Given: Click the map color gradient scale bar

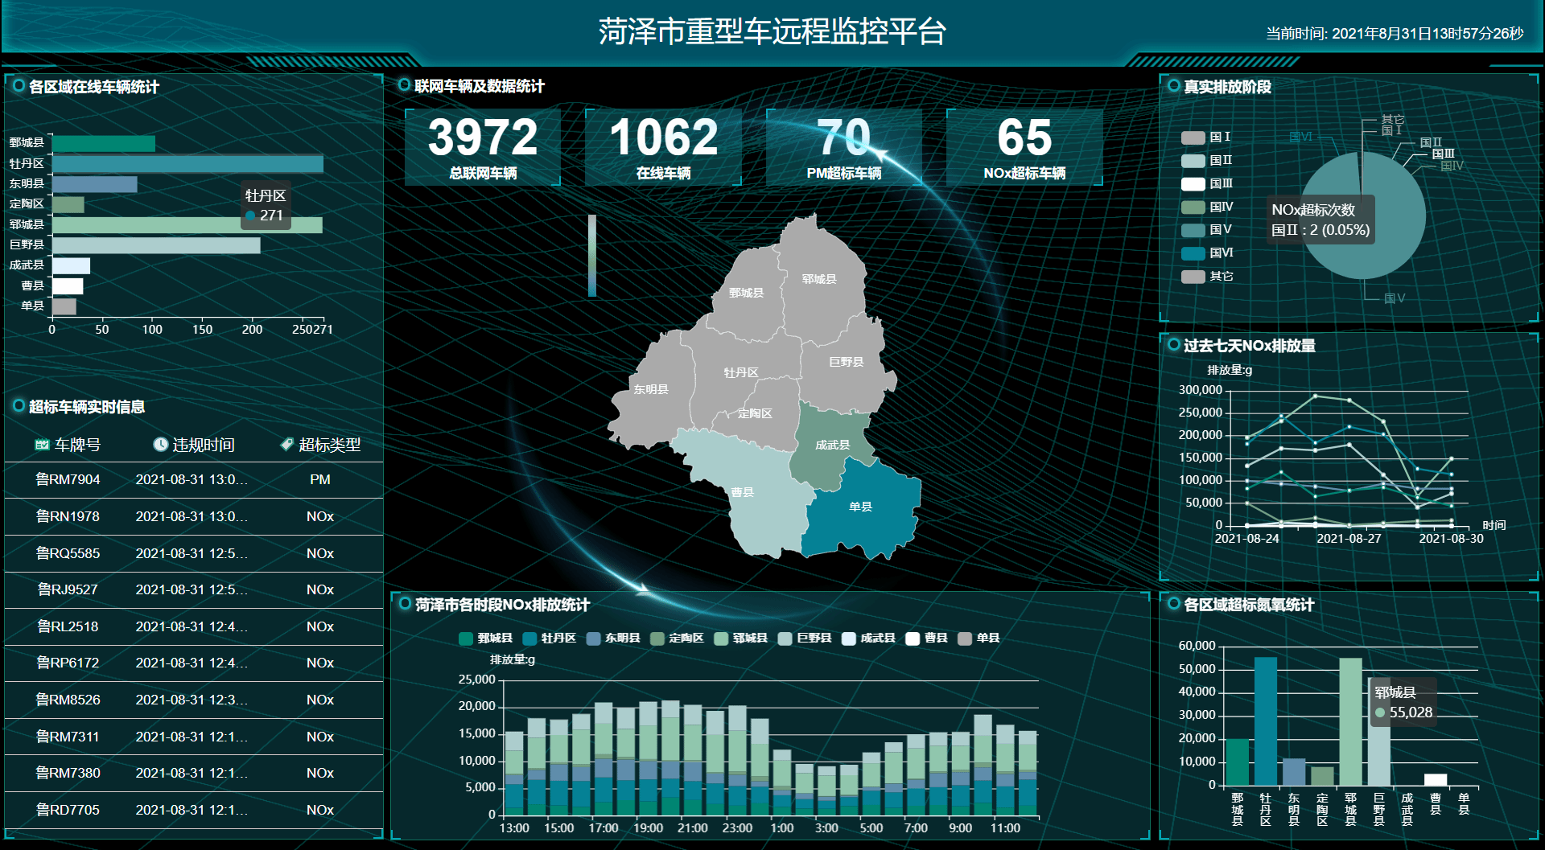Looking at the screenshot, I should click(592, 255).
